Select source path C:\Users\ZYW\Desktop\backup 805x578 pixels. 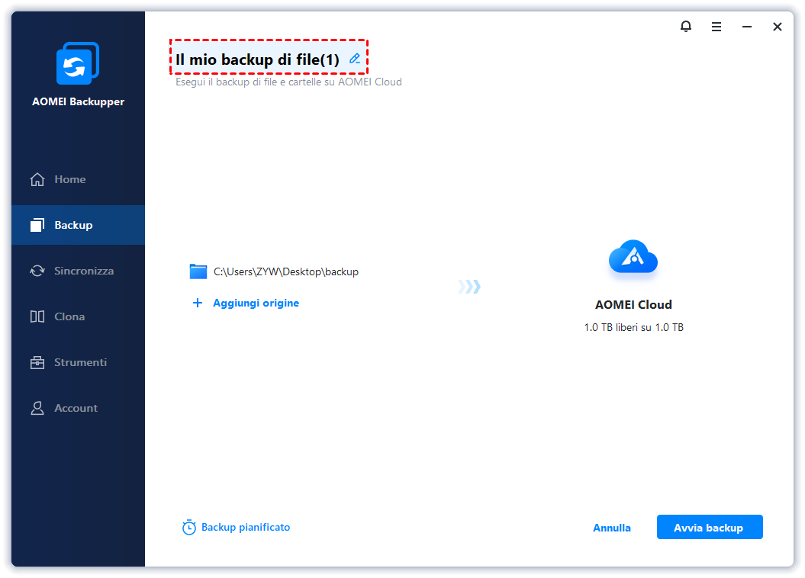[286, 271]
